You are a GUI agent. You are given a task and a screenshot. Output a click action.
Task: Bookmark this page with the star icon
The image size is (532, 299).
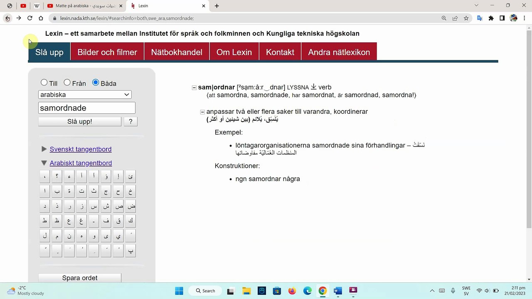(x=466, y=18)
